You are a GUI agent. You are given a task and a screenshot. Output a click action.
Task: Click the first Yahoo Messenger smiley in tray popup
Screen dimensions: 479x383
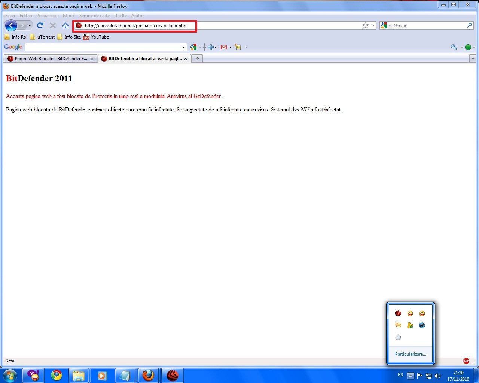(410, 313)
